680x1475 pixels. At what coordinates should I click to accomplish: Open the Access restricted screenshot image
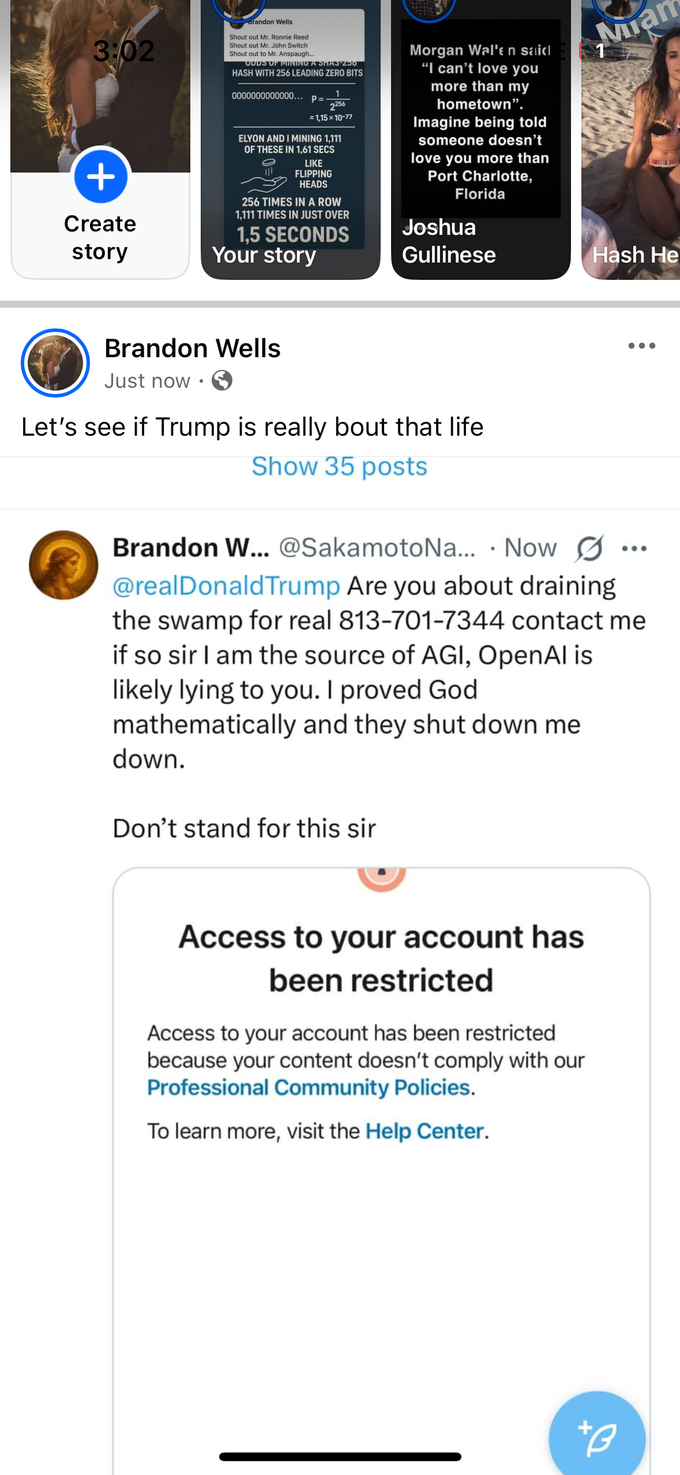pos(381,1170)
